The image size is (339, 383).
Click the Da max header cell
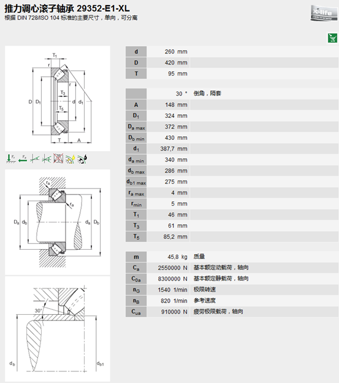click(x=136, y=127)
